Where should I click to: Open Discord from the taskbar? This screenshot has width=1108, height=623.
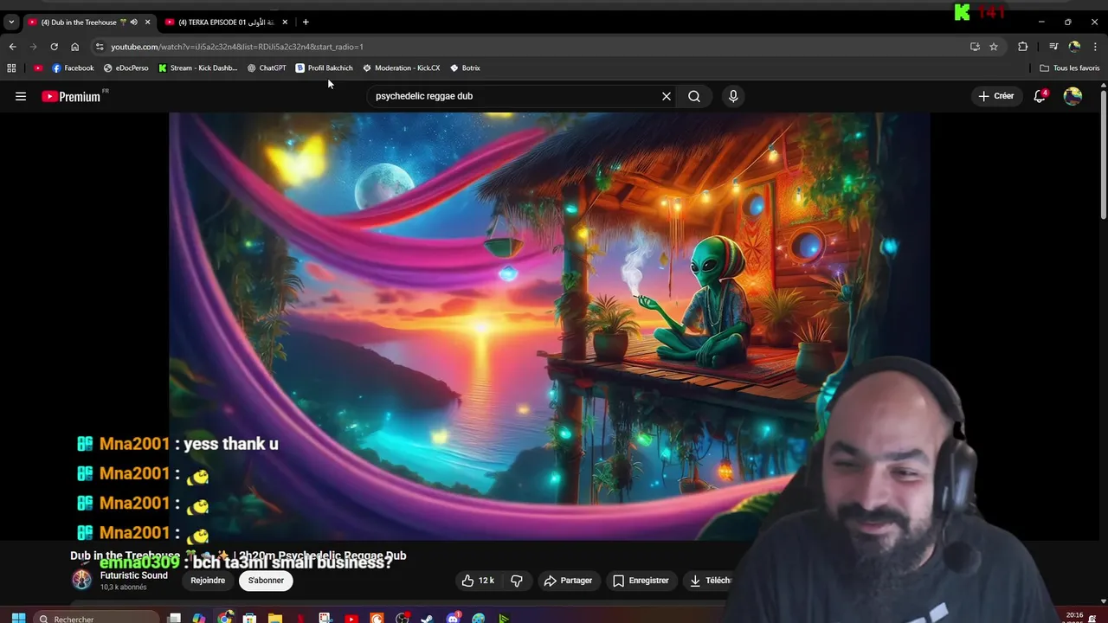(x=453, y=618)
